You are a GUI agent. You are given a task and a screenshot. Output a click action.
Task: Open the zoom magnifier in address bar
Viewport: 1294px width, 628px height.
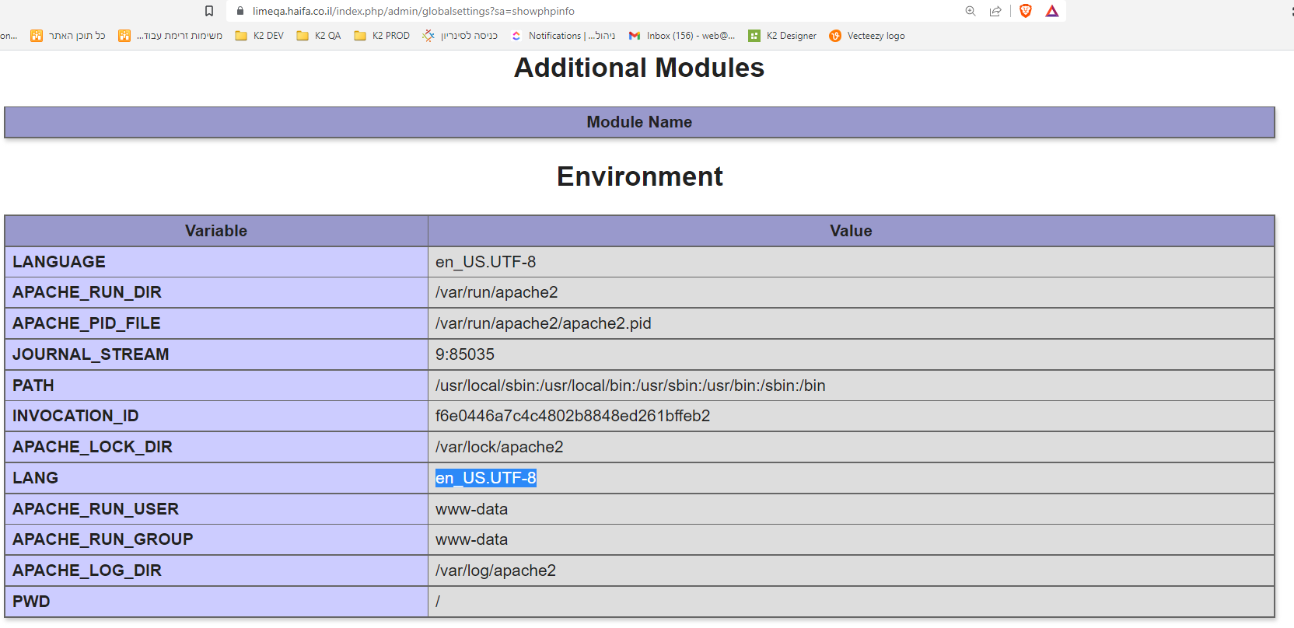[x=970, y=11]
